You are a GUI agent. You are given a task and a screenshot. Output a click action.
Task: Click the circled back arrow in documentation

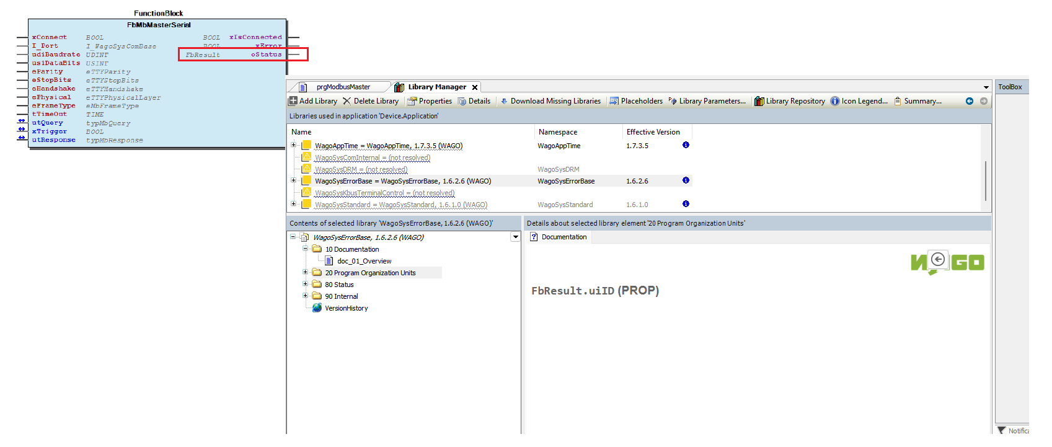point(938,259)
